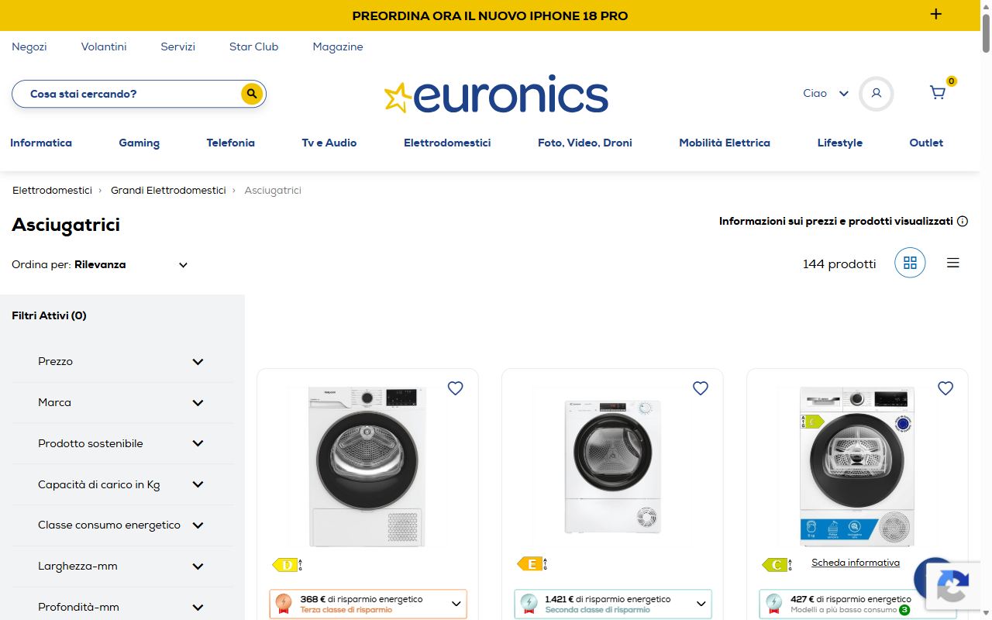Open the Telefonia menu

tap(231, 143)
